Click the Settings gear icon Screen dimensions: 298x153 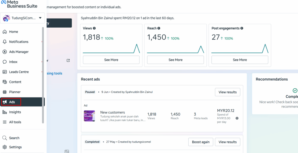(5, 147)
